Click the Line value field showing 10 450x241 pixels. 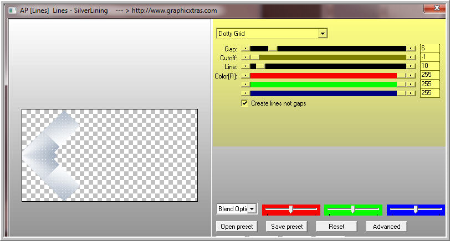430,66
